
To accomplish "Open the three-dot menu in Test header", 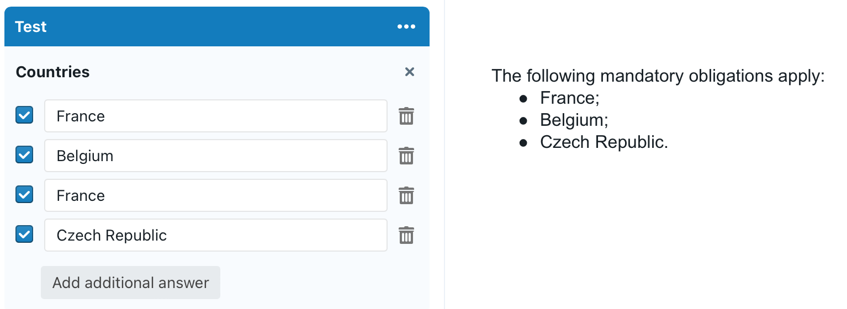I will [406, 26].
